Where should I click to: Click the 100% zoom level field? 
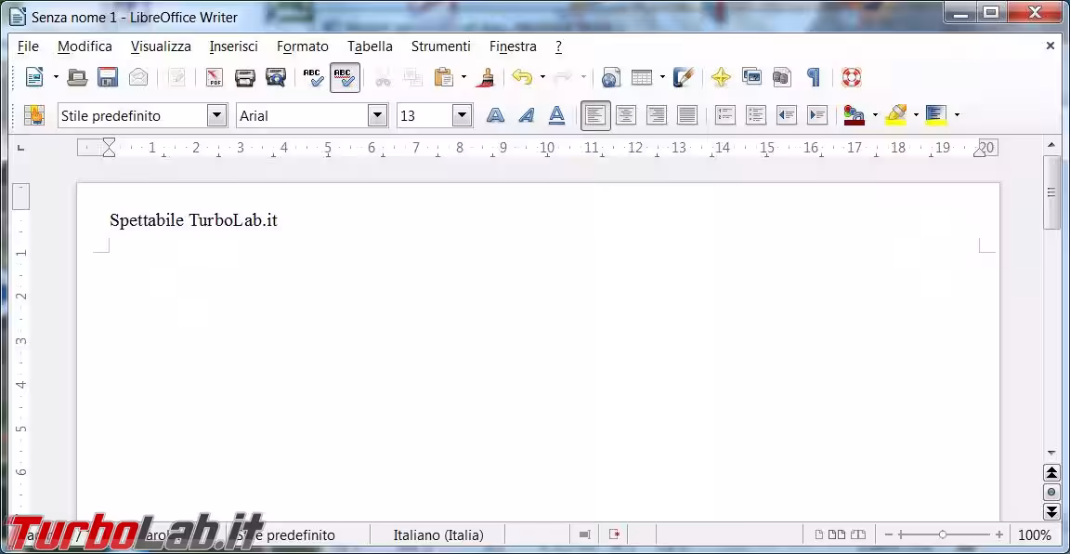[1034, 535]
